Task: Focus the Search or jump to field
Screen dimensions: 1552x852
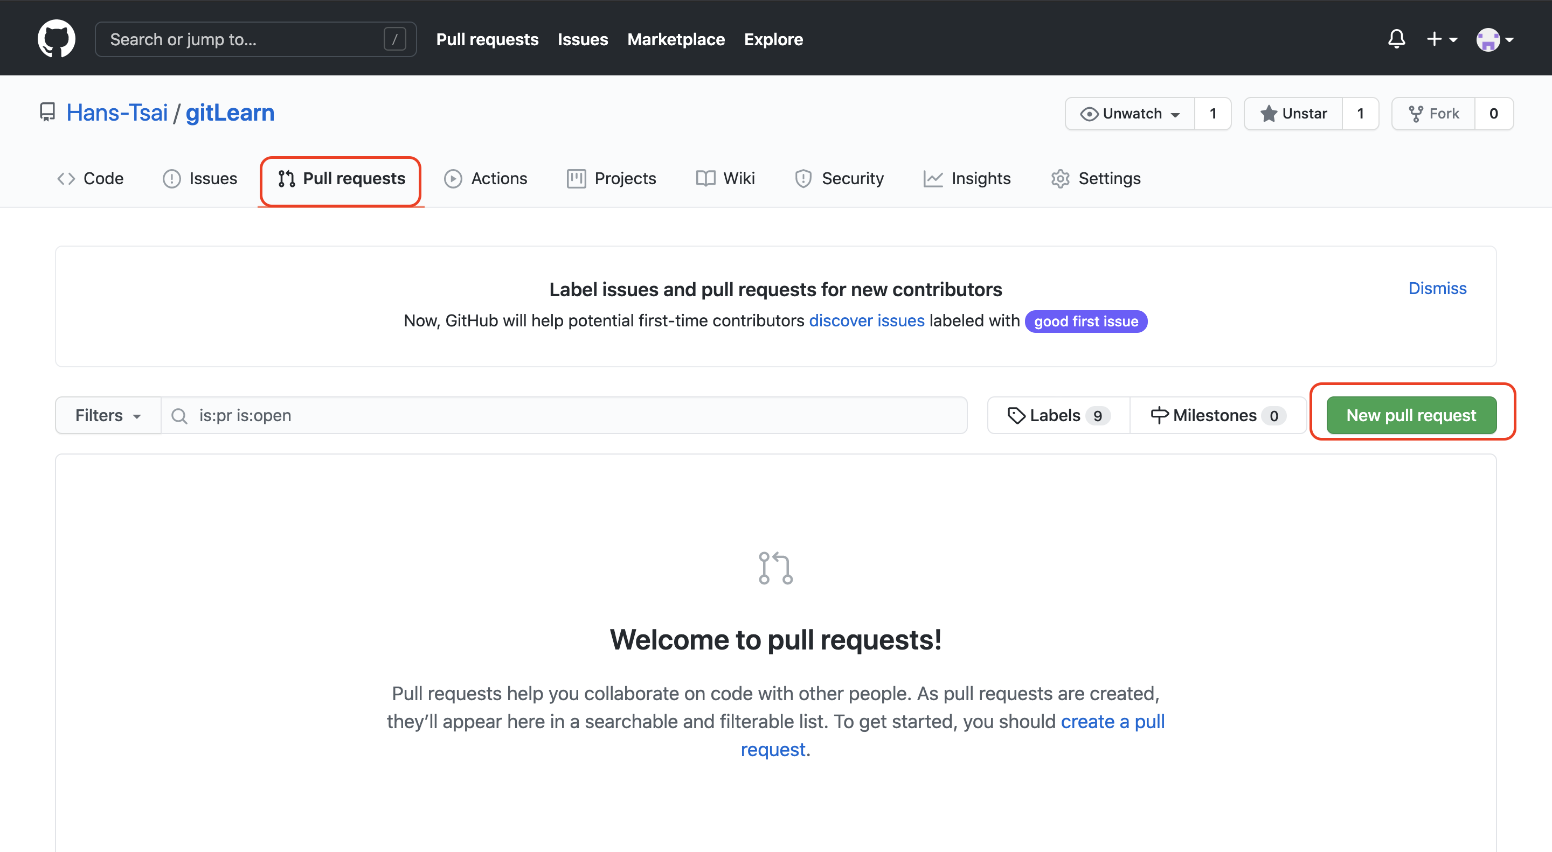Action: pyautogui.click(x=255, y=39)
